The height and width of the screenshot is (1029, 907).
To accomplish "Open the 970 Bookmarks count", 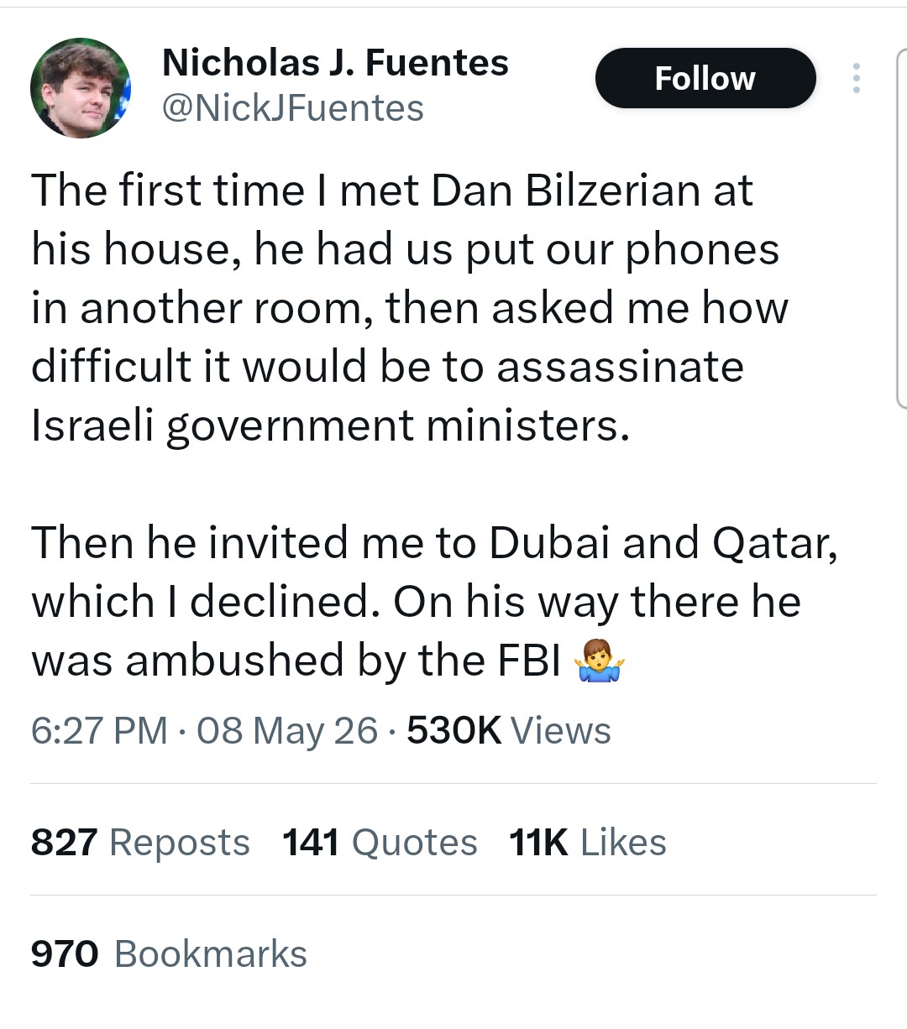I will click(x=169, y=954).
